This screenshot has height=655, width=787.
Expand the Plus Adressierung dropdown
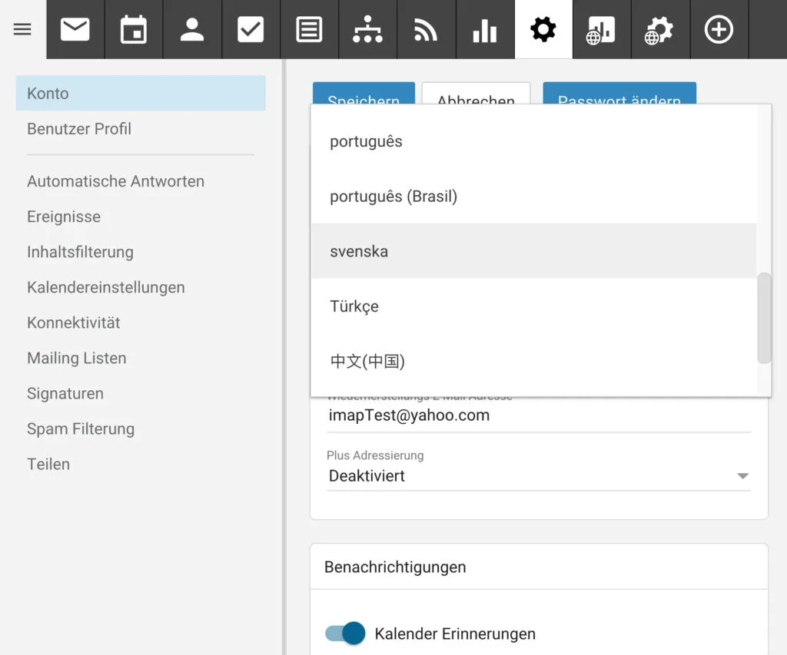coord(538,476)
